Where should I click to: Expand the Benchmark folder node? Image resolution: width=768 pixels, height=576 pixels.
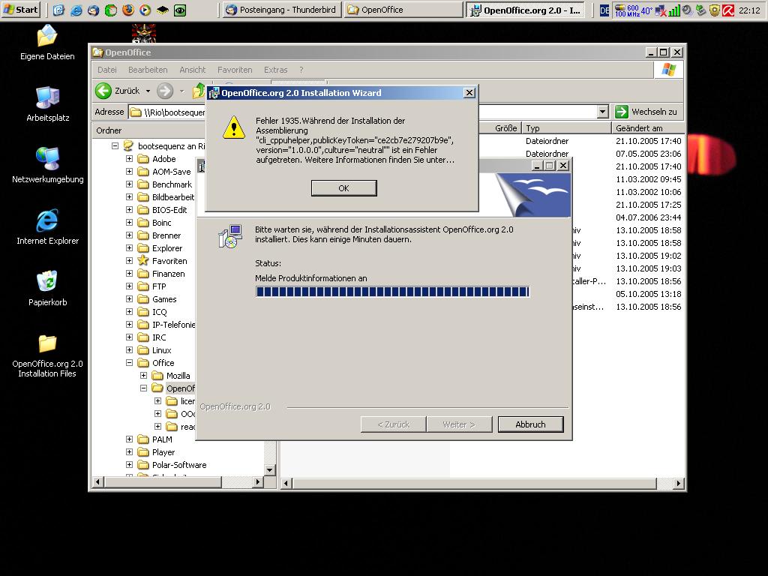tap(129, 184)
